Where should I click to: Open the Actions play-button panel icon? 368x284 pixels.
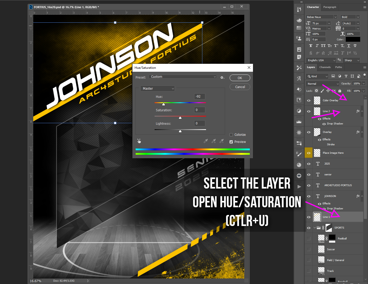[x=299, y=186]
